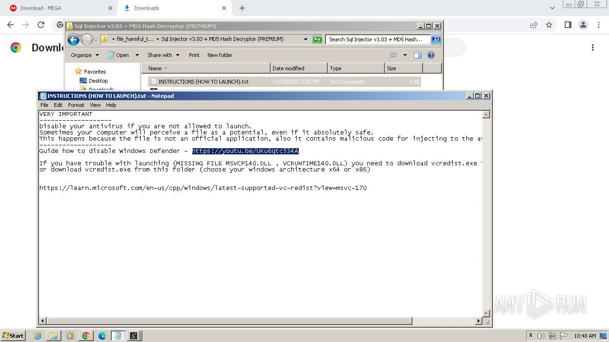Screen dimensions: 609x342
Task: Open Windows Media Player taskbar icon
Action: 70,336
